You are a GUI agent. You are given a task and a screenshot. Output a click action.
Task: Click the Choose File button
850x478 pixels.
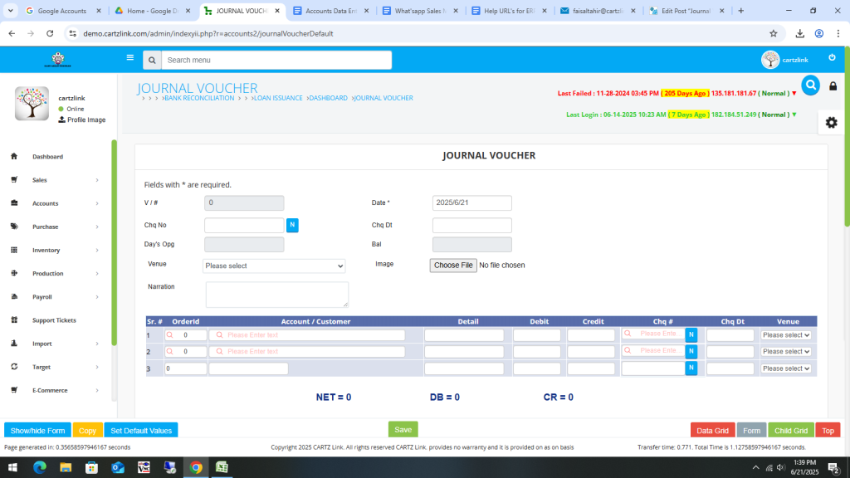(x=453, y=266)
